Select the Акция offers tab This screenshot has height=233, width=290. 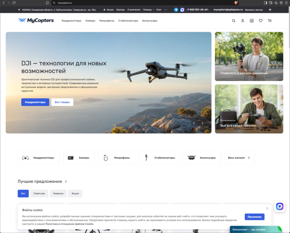coord(75,193)
